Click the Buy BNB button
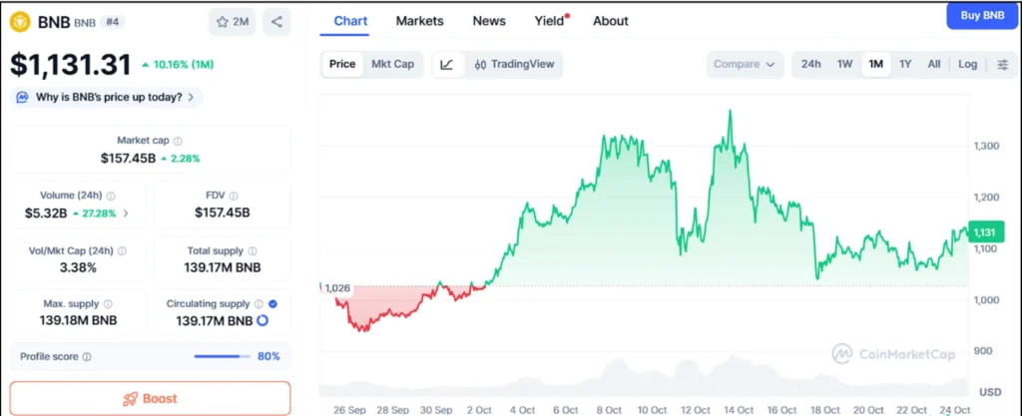This screenshot has height=416, width=1022. click(x=982, y=16)
